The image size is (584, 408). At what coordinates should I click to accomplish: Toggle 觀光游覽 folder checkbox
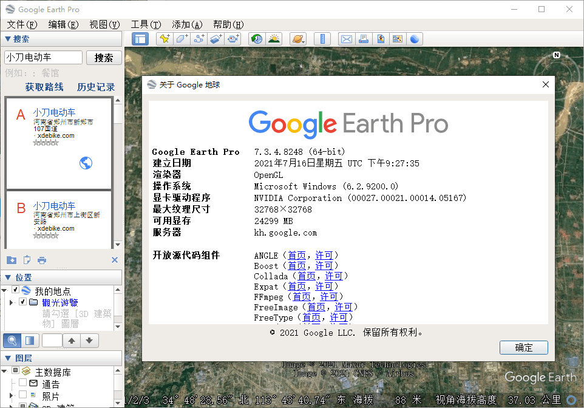[x=22, y=301]
